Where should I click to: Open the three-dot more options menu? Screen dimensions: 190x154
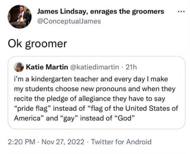click(x=181, y=12)
